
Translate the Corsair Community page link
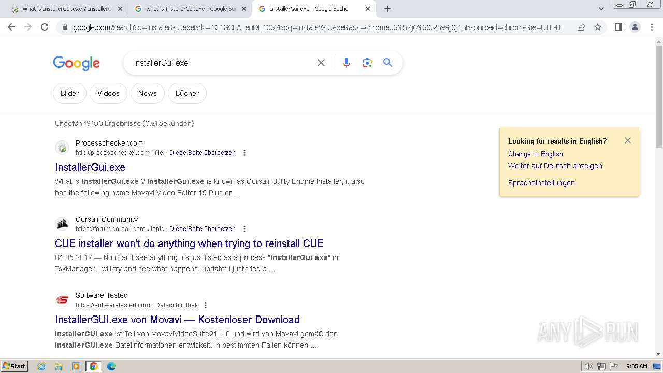pyautogui.click(x=203, y=229)
